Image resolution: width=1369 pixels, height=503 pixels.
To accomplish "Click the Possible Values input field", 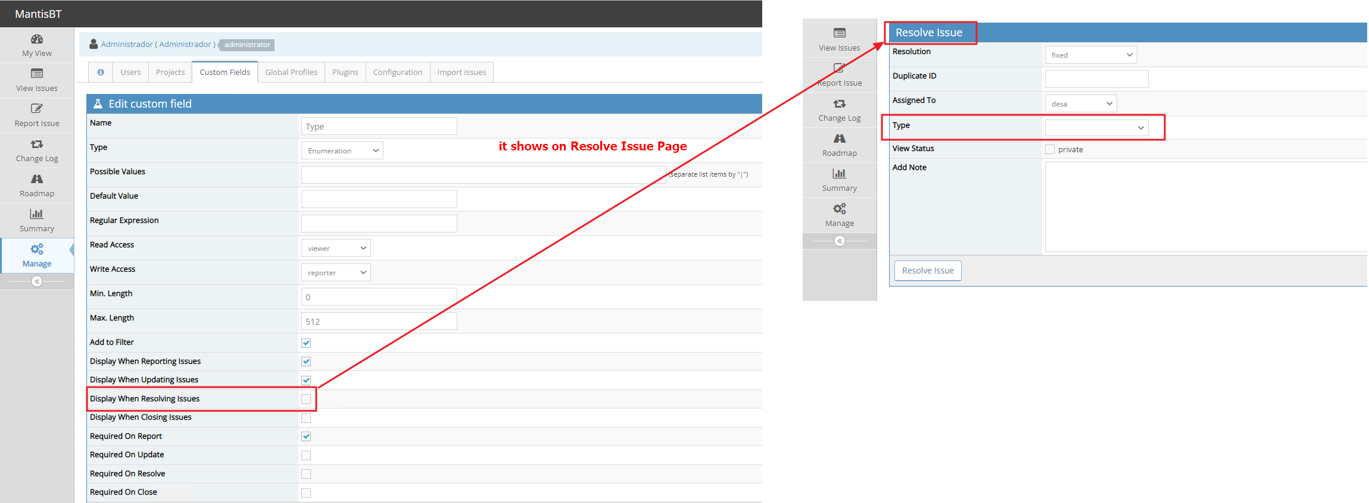I will coord(483,175).
